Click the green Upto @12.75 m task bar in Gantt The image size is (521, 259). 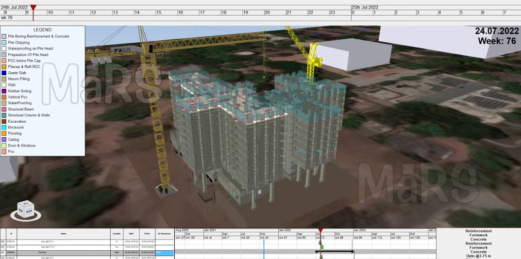click(x=321, y=247)
